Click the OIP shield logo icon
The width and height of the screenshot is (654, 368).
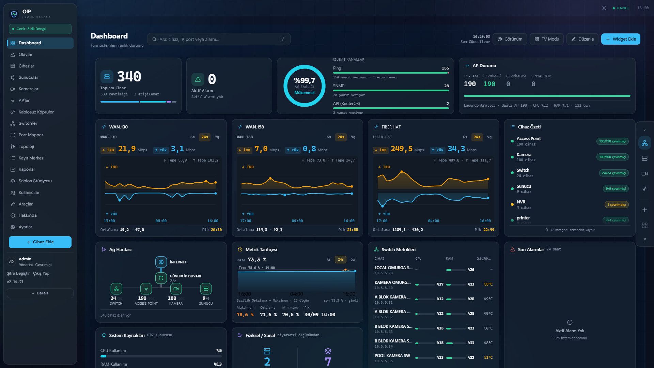click(x=14, y=14)
